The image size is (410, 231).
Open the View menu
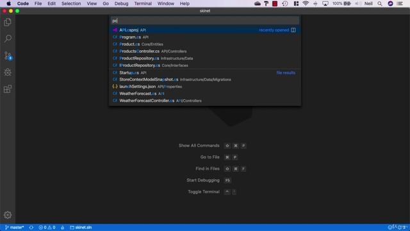point(92,4)
